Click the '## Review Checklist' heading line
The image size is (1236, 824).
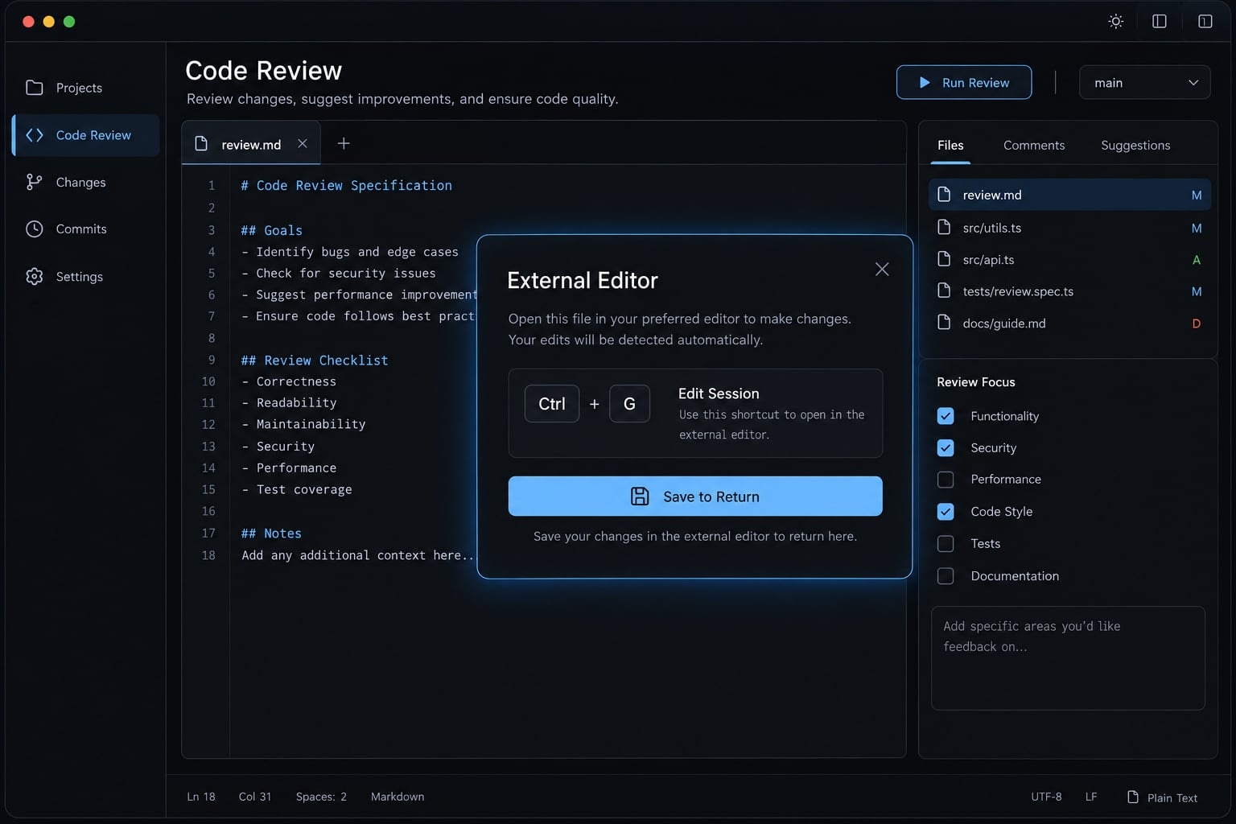click(315, 360)
